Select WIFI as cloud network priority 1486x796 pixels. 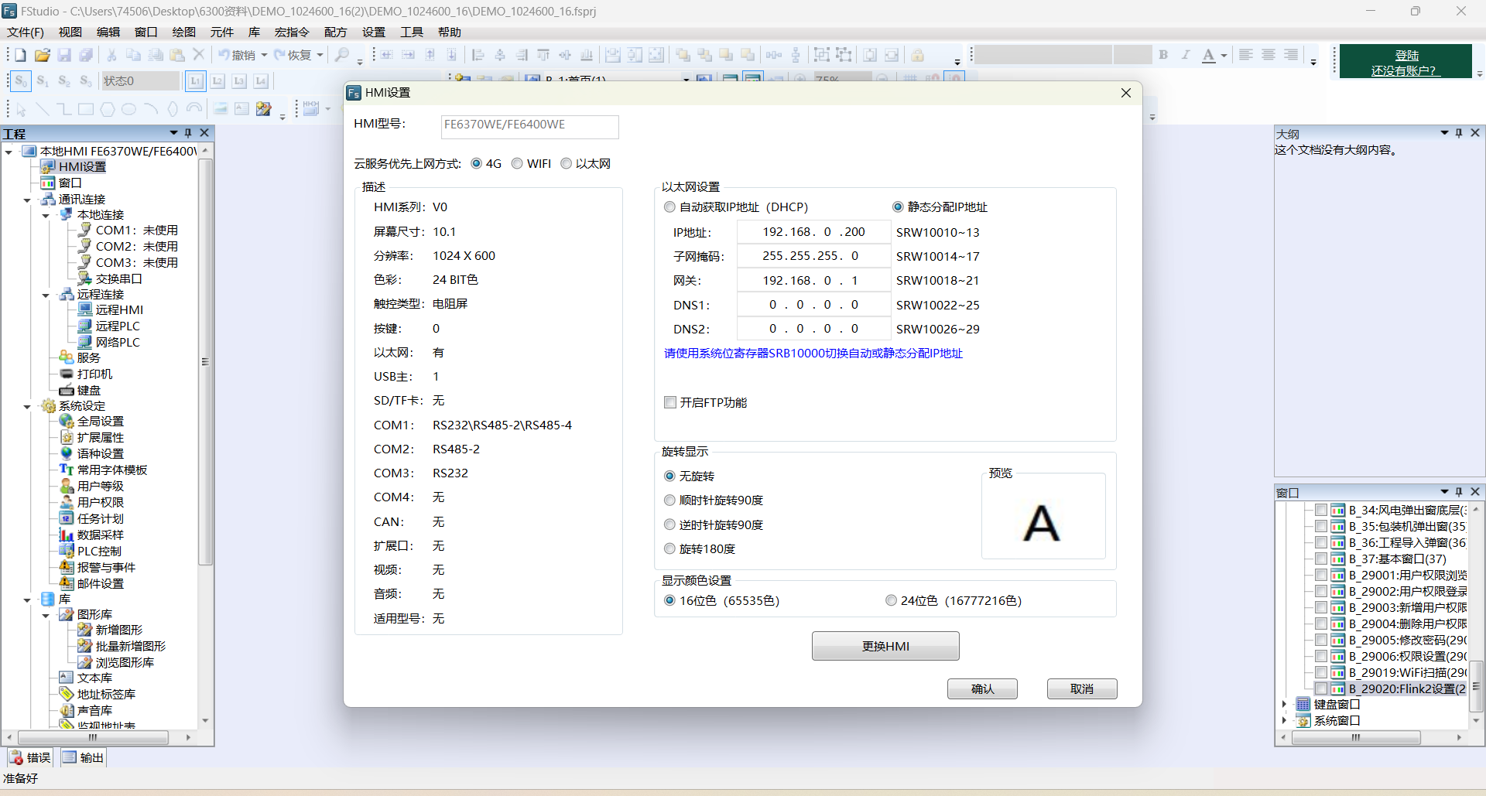pyautogui.click(x=517, y=164)
